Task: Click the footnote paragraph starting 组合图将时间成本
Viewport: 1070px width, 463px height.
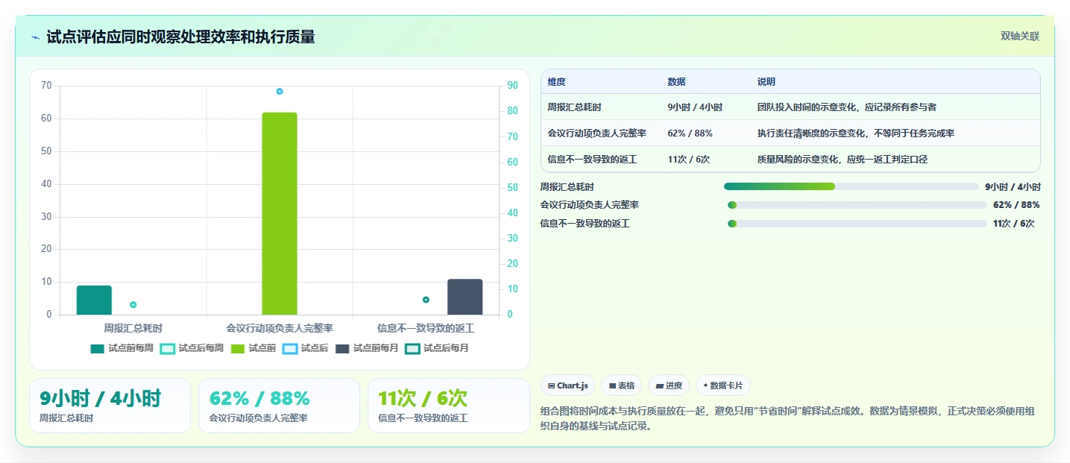Action: 787,419
